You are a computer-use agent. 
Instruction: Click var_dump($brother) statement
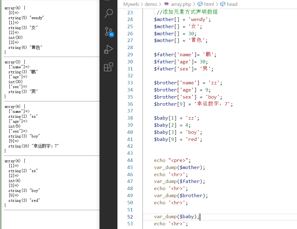click(x=181, y=196)
